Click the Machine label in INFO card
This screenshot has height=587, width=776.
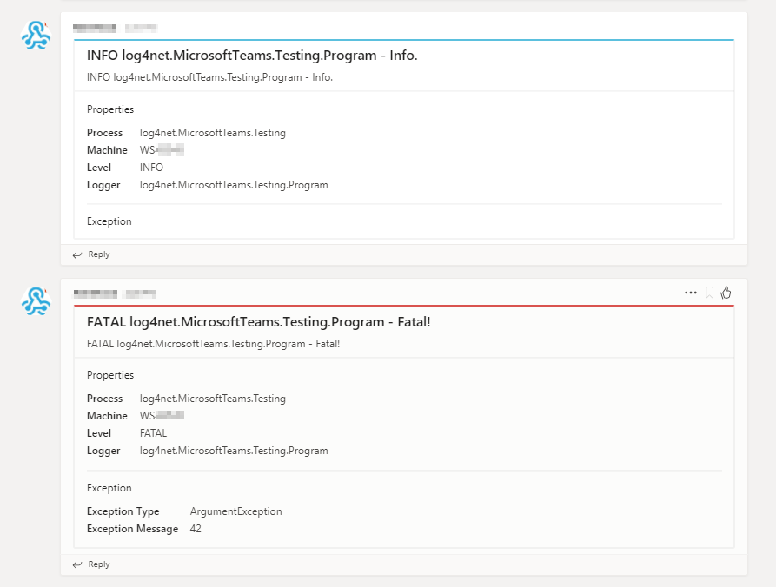107,150
